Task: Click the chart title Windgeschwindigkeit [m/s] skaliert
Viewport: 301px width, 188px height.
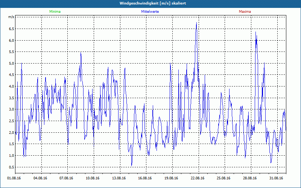Action: click(x=150, y=3)
